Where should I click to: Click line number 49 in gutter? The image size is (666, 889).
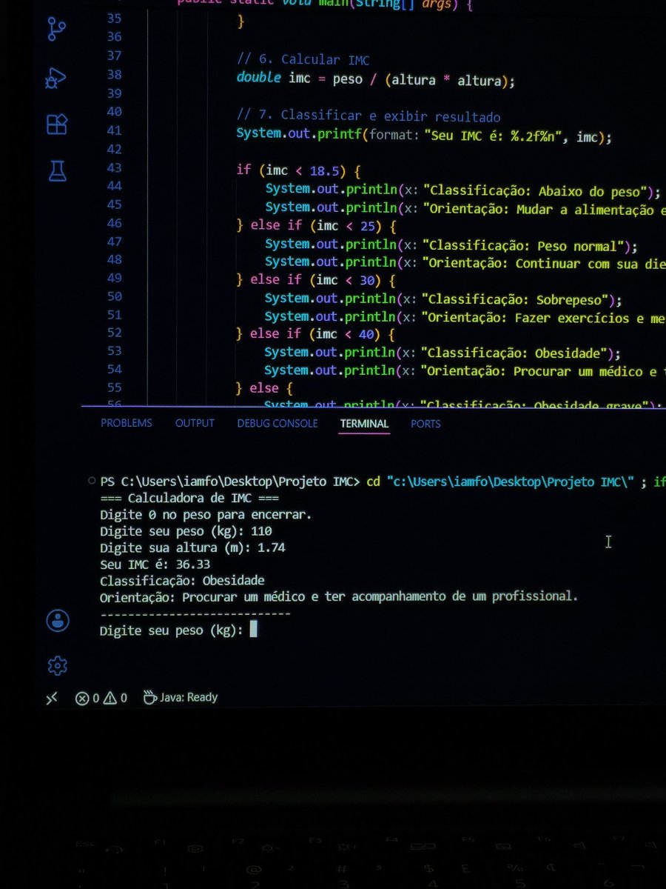pyautogui.click(x=114, y=278)
